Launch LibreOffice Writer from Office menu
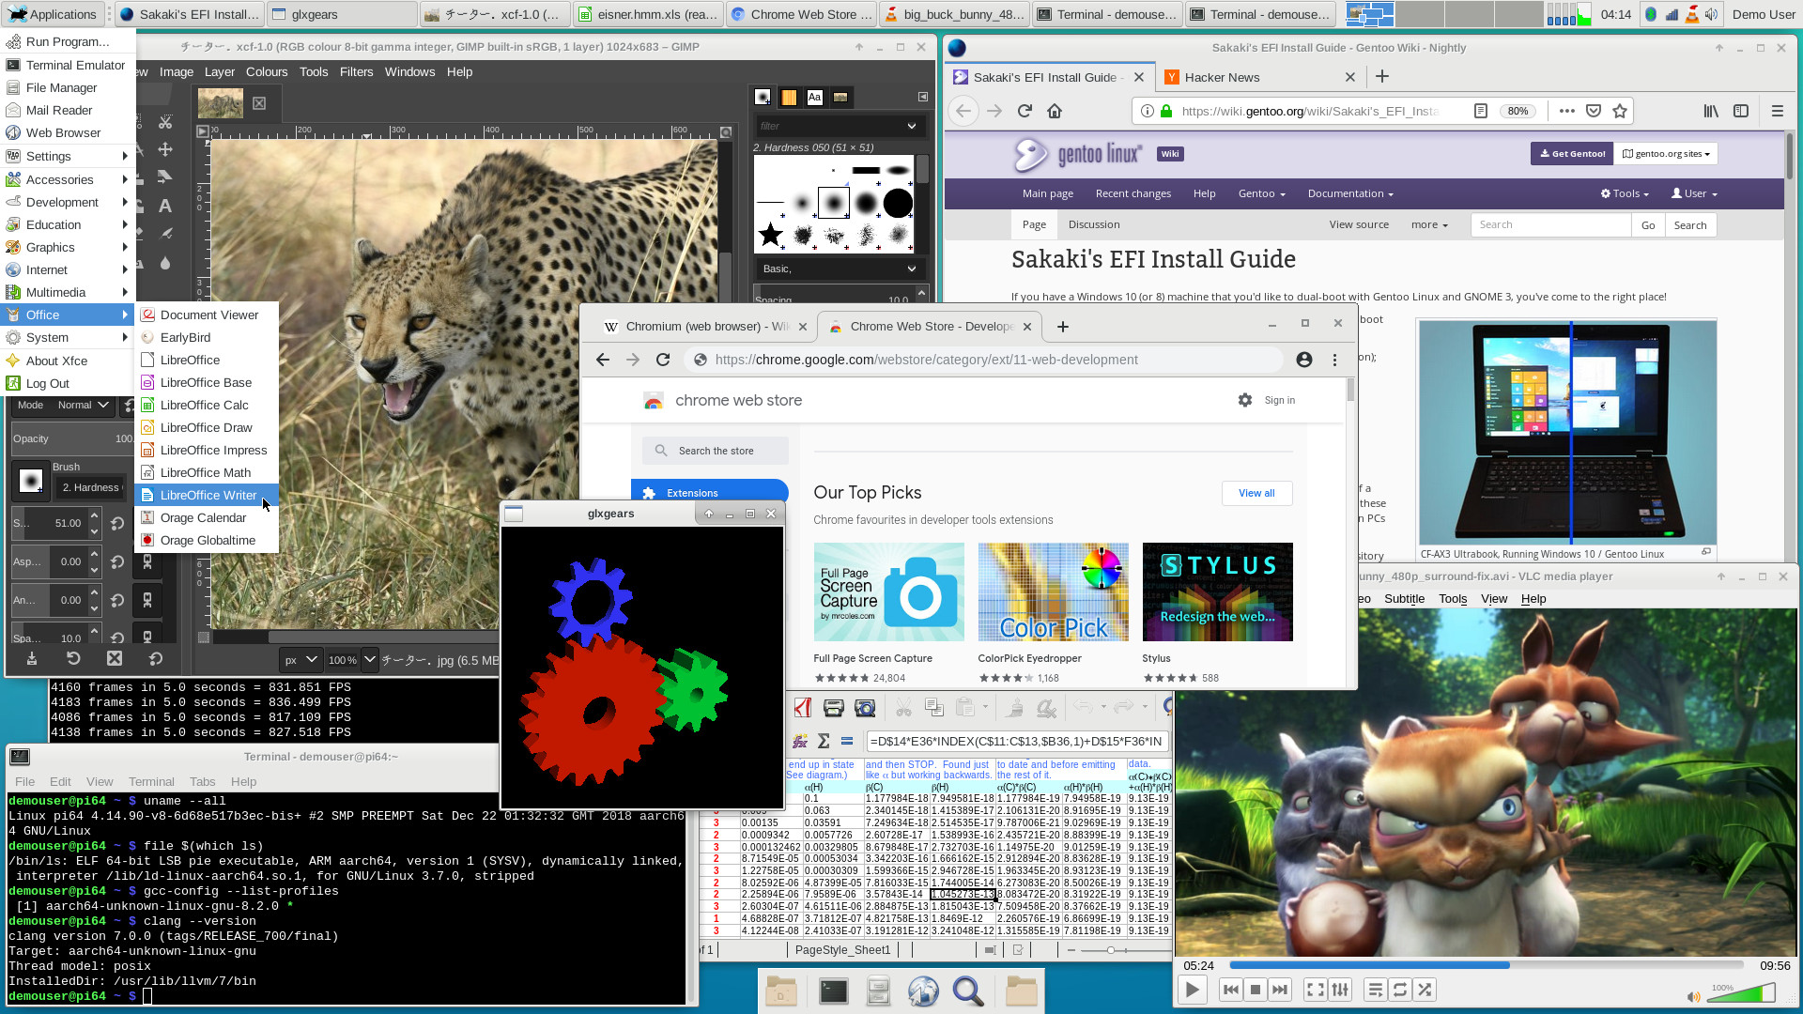Viewport: 1803px width, 1014px height. [x=208, y=495]
